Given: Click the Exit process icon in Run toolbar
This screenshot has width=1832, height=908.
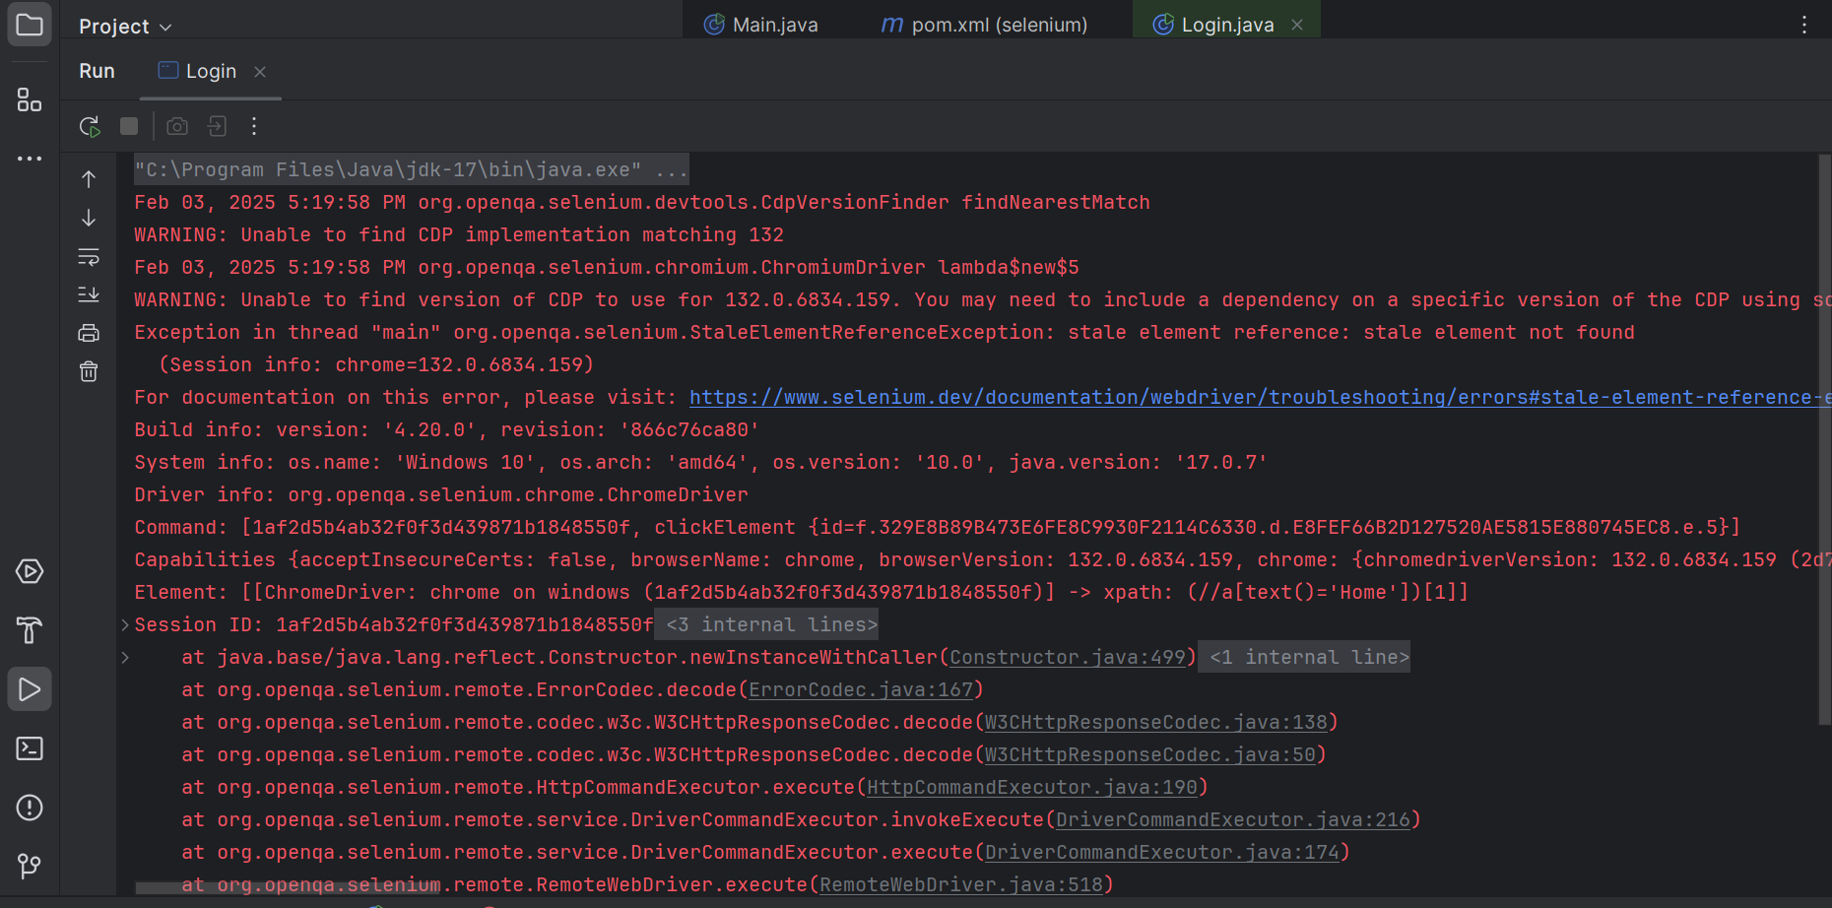Looking at the screenshot, I should pyautogui.click(x=217, y=126).
